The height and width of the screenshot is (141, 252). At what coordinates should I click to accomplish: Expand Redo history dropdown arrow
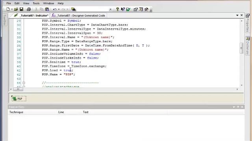(67, 9)
